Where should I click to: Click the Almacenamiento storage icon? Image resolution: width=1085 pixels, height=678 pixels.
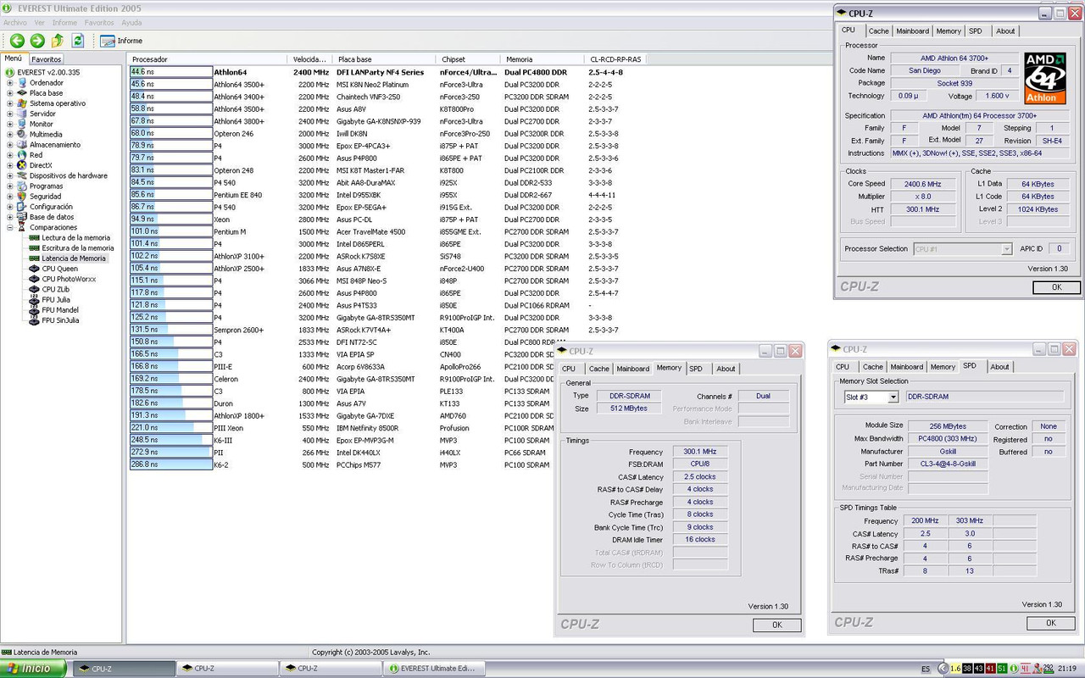(x=22, y=145)
